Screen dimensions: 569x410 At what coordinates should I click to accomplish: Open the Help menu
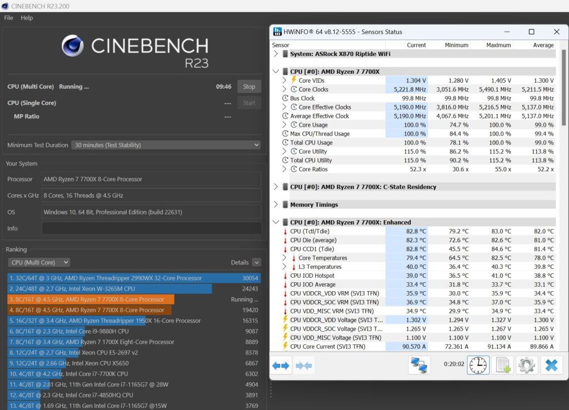click(x=27, y=18)
